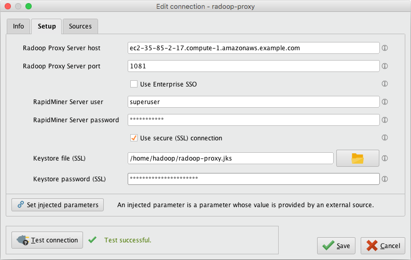This screenshot has height=260, width=411.
Task: Click info icon next to SSL connection option
Action: (x=385, y=138)
